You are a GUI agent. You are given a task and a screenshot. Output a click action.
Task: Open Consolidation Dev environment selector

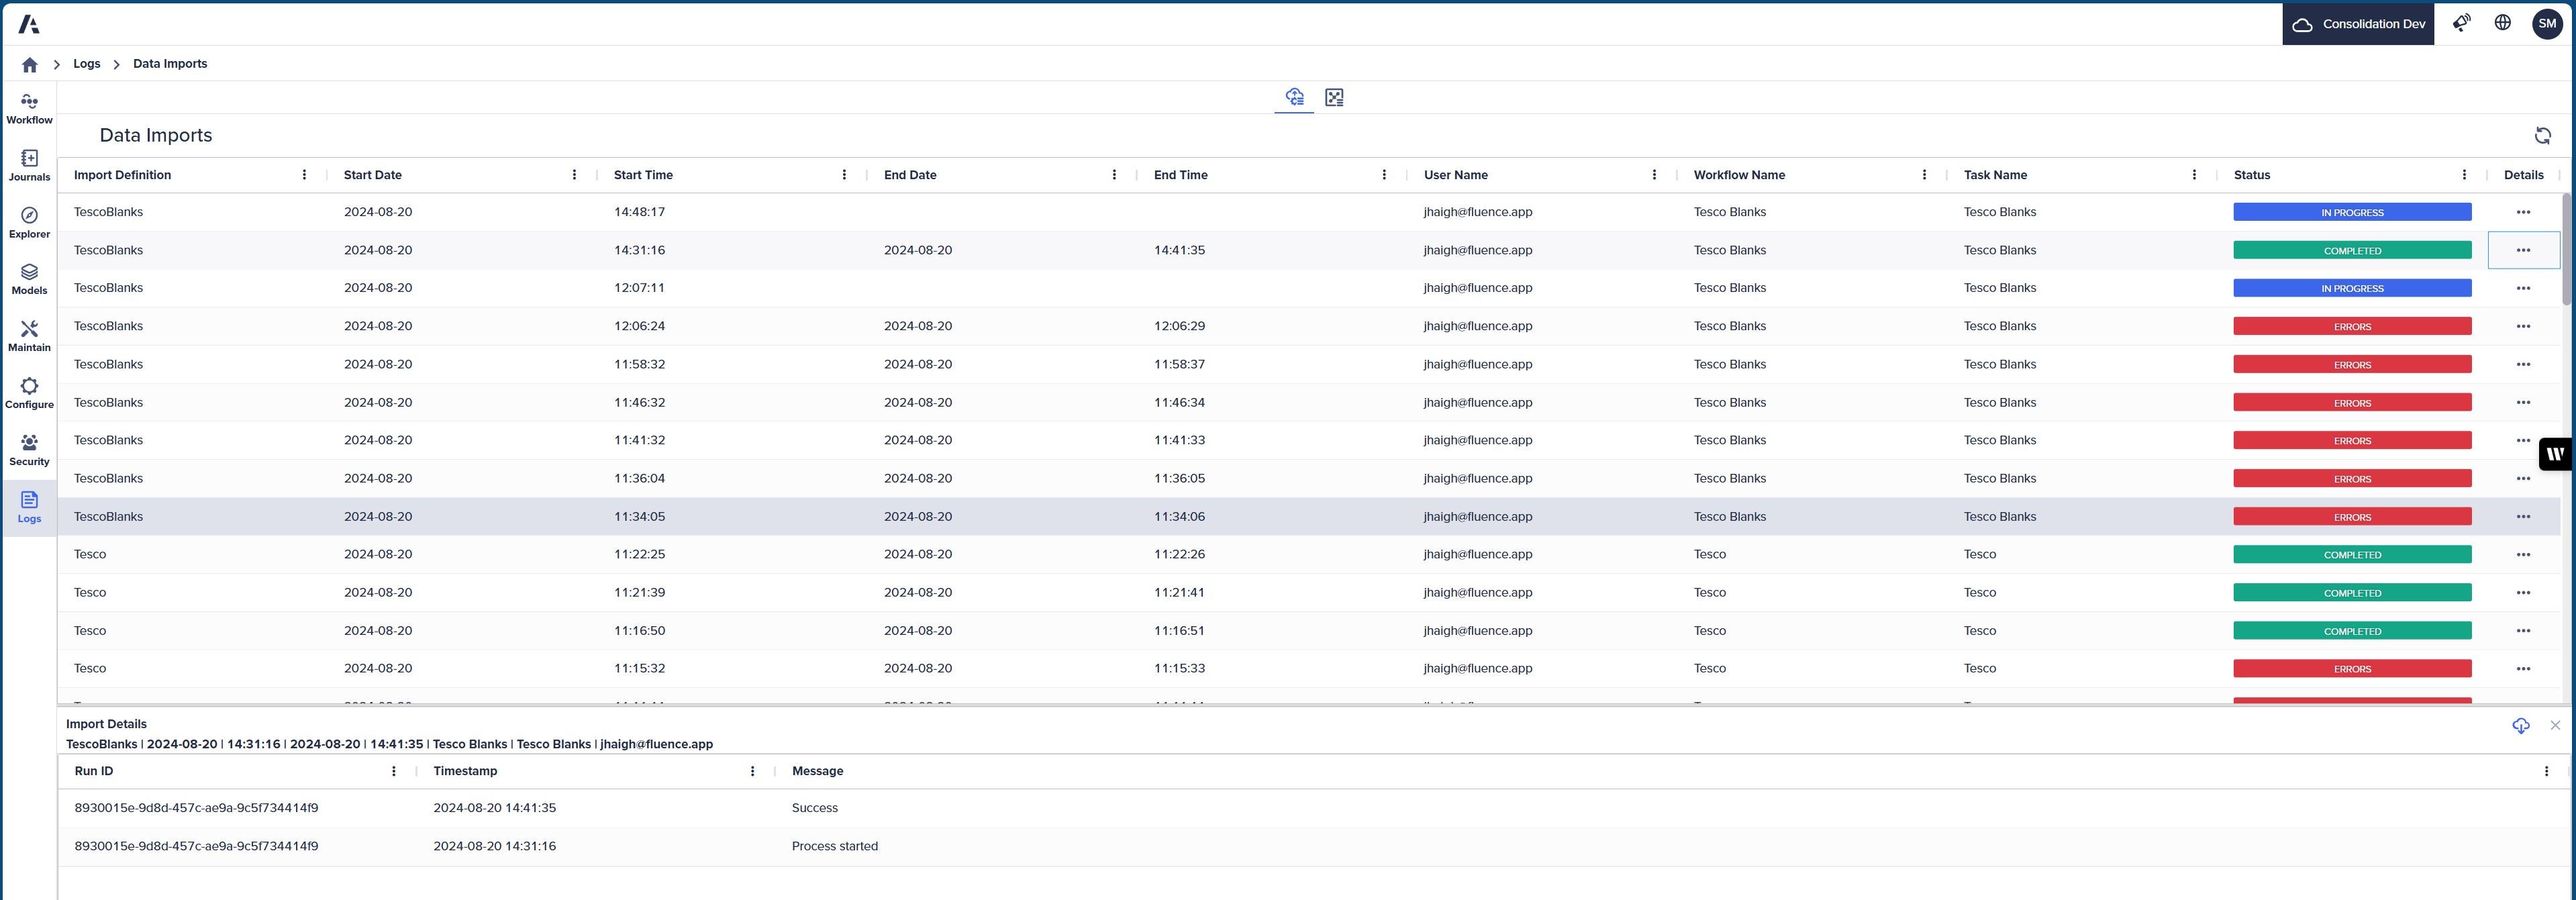(x=2358, y=24)
